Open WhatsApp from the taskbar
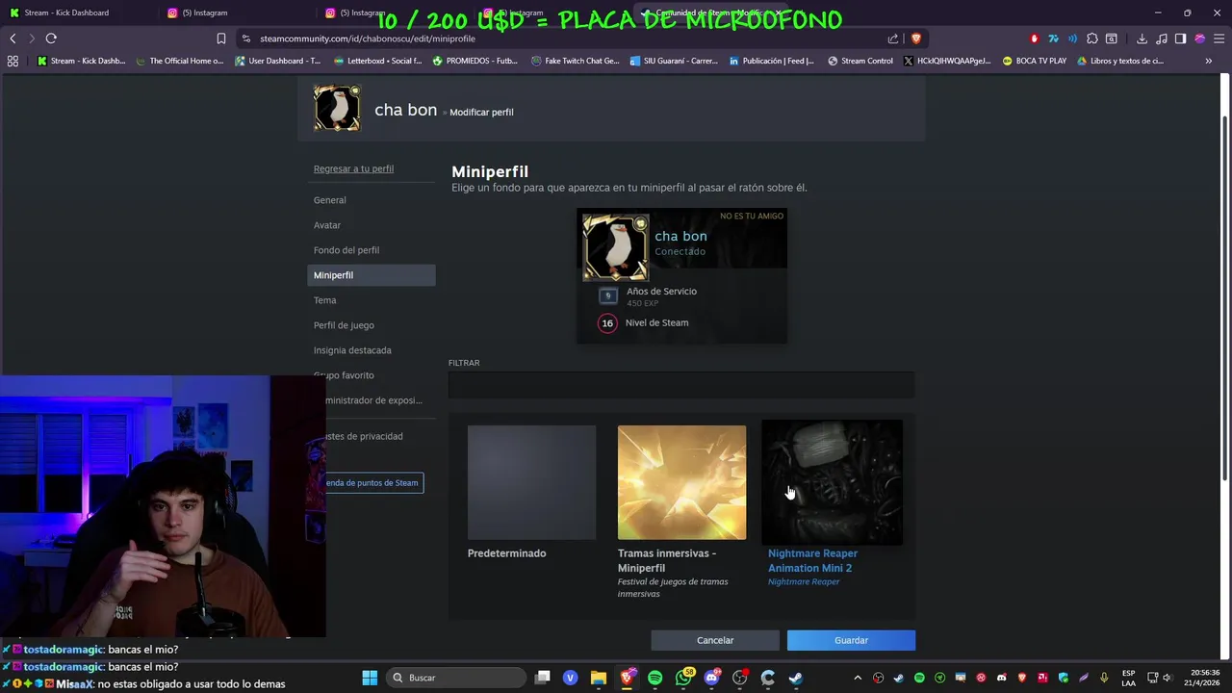The width and height of the screenshot is (1232, 693). coord(683,678)
